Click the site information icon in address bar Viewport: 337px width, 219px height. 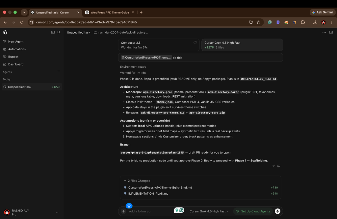(x=32, y=22)
